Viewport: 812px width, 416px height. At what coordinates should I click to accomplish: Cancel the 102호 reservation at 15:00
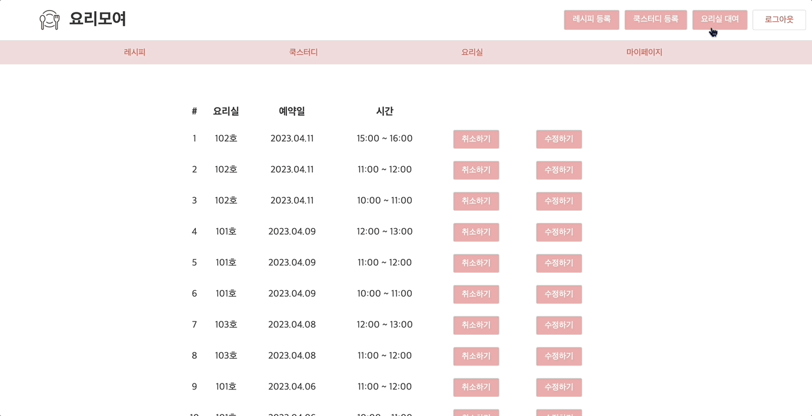pyautogui.click(x=476, y=139)
